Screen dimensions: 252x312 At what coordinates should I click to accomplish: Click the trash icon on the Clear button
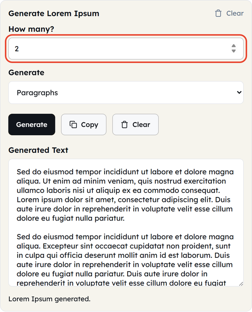tap(124, 125)
